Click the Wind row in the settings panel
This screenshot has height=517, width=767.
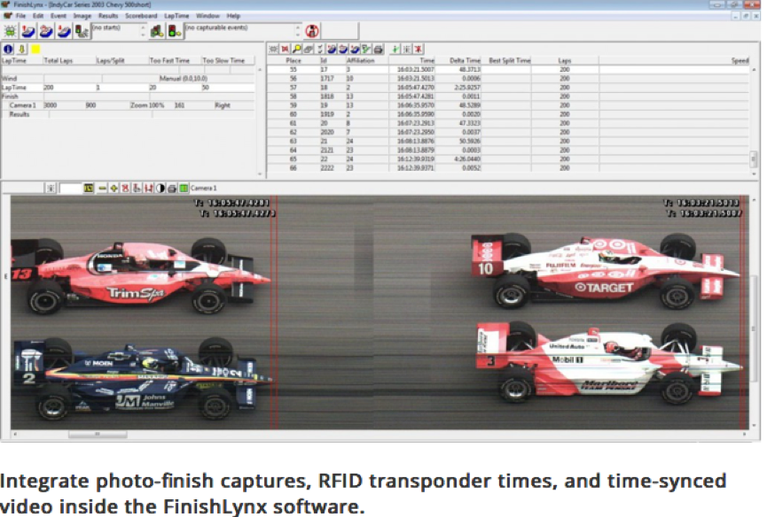point(128,79)
